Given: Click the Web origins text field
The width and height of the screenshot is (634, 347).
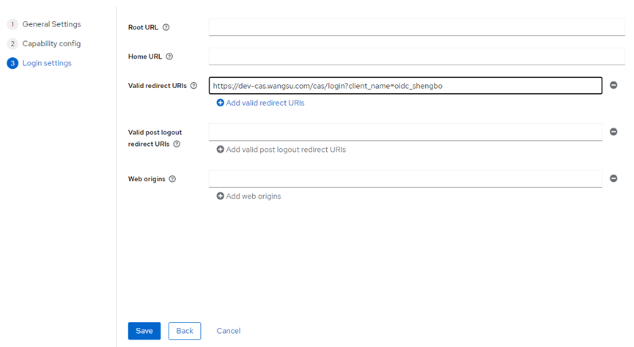Looking at the screenshot, I should pos(405,179).
